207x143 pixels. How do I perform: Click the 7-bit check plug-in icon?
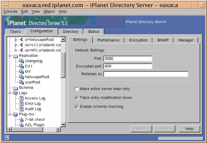(21, 120)
